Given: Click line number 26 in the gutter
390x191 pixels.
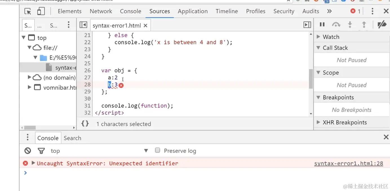Looking at the screenshot, I should pyautogui.click(x=87, y=71).
